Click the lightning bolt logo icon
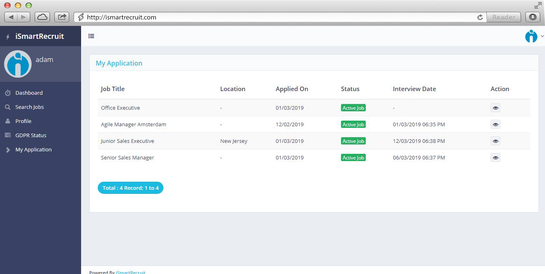545x274 pixels. (8, 37)
